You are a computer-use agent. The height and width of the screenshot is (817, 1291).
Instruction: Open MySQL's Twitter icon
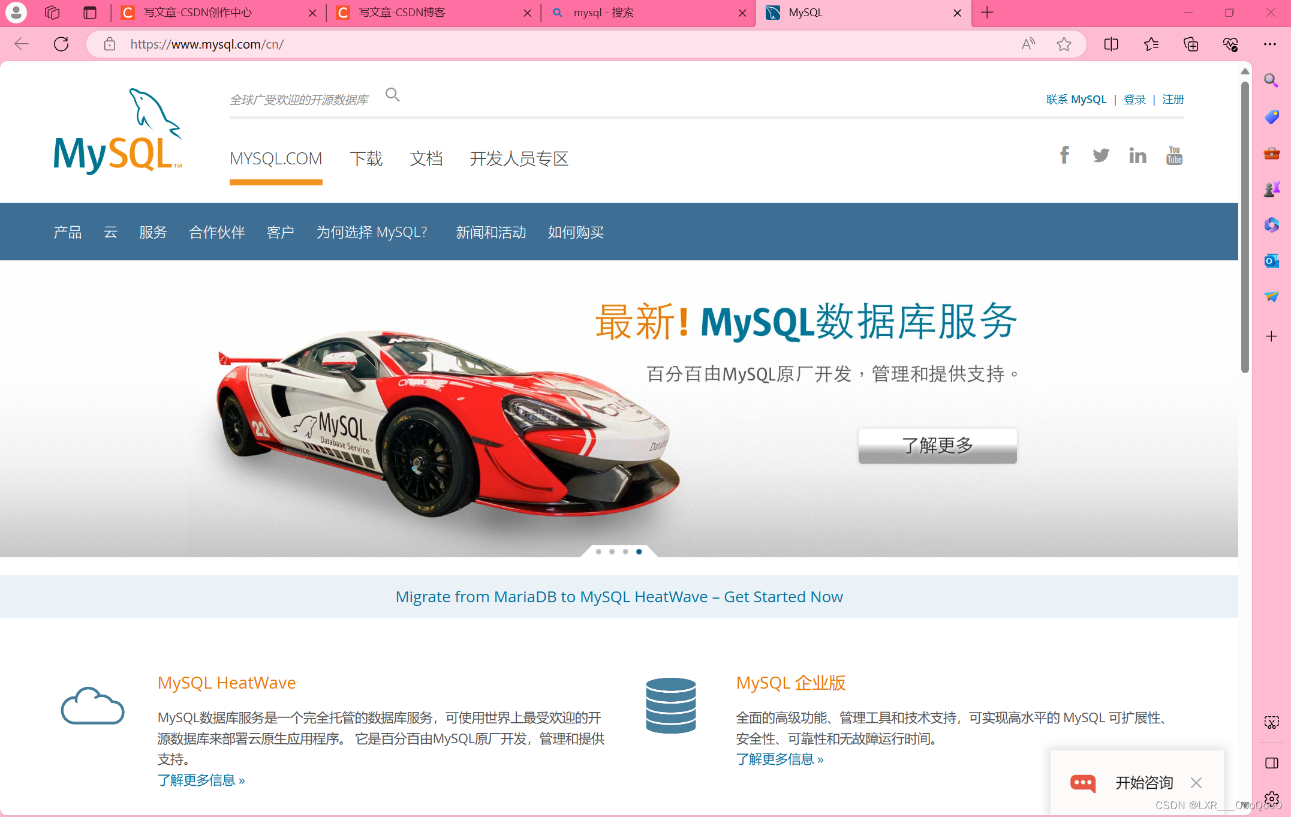pos(1101,155)
